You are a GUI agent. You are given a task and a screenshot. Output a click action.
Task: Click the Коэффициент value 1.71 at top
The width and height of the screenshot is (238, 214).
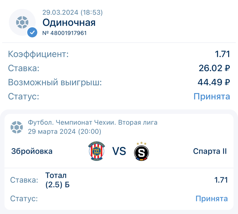coord(222,54)
